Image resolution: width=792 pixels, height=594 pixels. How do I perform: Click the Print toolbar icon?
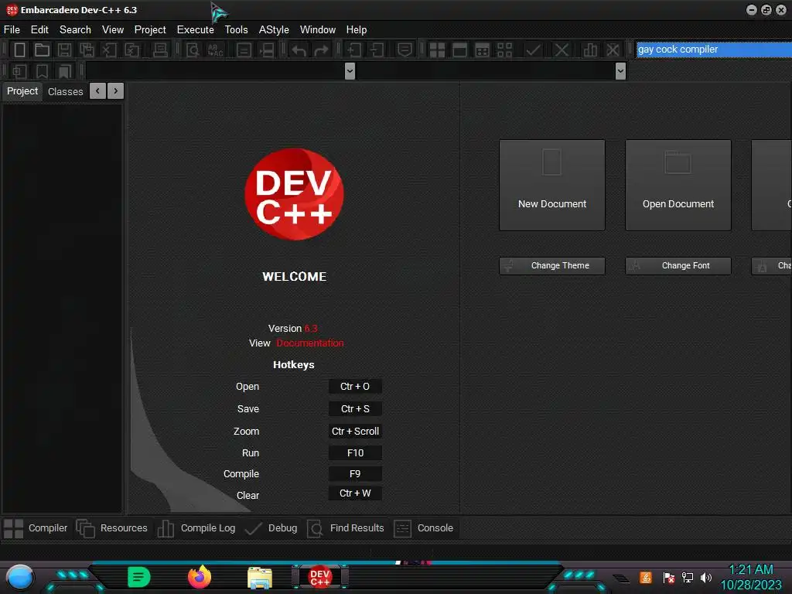(x=160, y=50)
